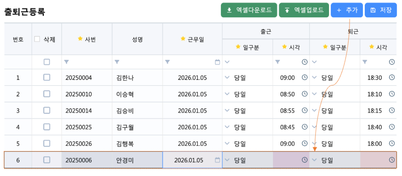The height and width of the screenshot is (176, 402).
Task: Click empty 출근 시각 field in row 6
Action: (x=287, y=160)
